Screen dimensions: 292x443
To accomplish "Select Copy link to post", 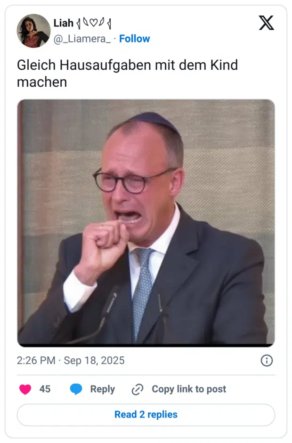I will 189,389.
